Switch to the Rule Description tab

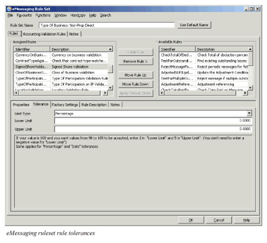pyautogui.click(x=94, y=105)
